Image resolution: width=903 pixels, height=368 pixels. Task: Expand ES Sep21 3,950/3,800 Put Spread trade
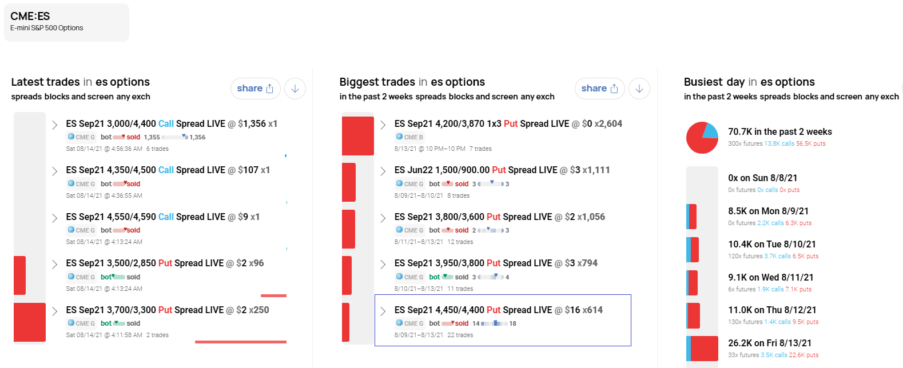(383, 264)
